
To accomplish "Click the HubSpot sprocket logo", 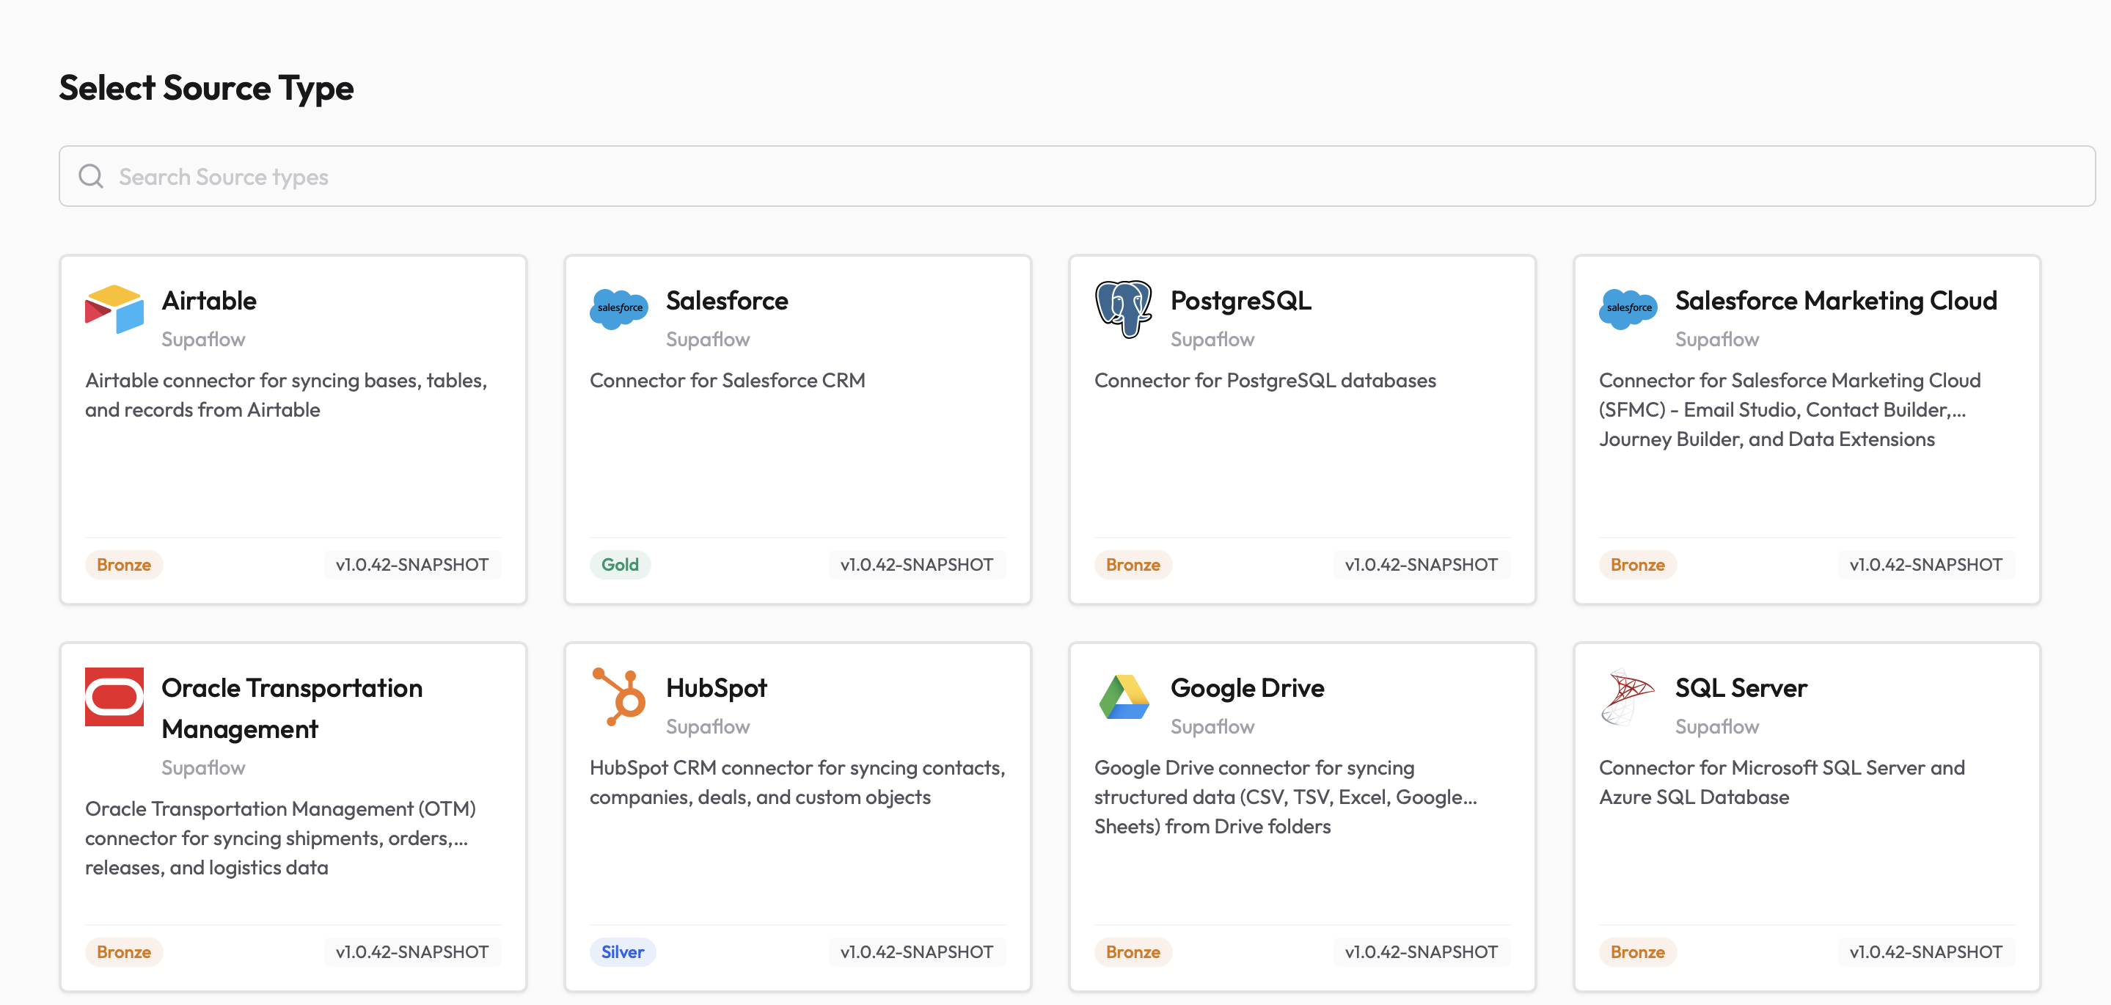I will (619, 697).
